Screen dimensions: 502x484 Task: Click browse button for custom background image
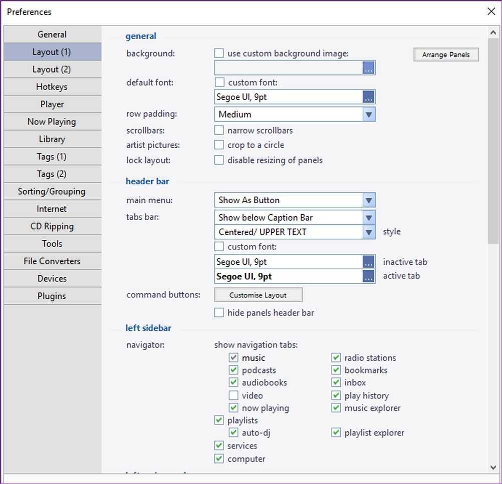click(x=369, y=68)
